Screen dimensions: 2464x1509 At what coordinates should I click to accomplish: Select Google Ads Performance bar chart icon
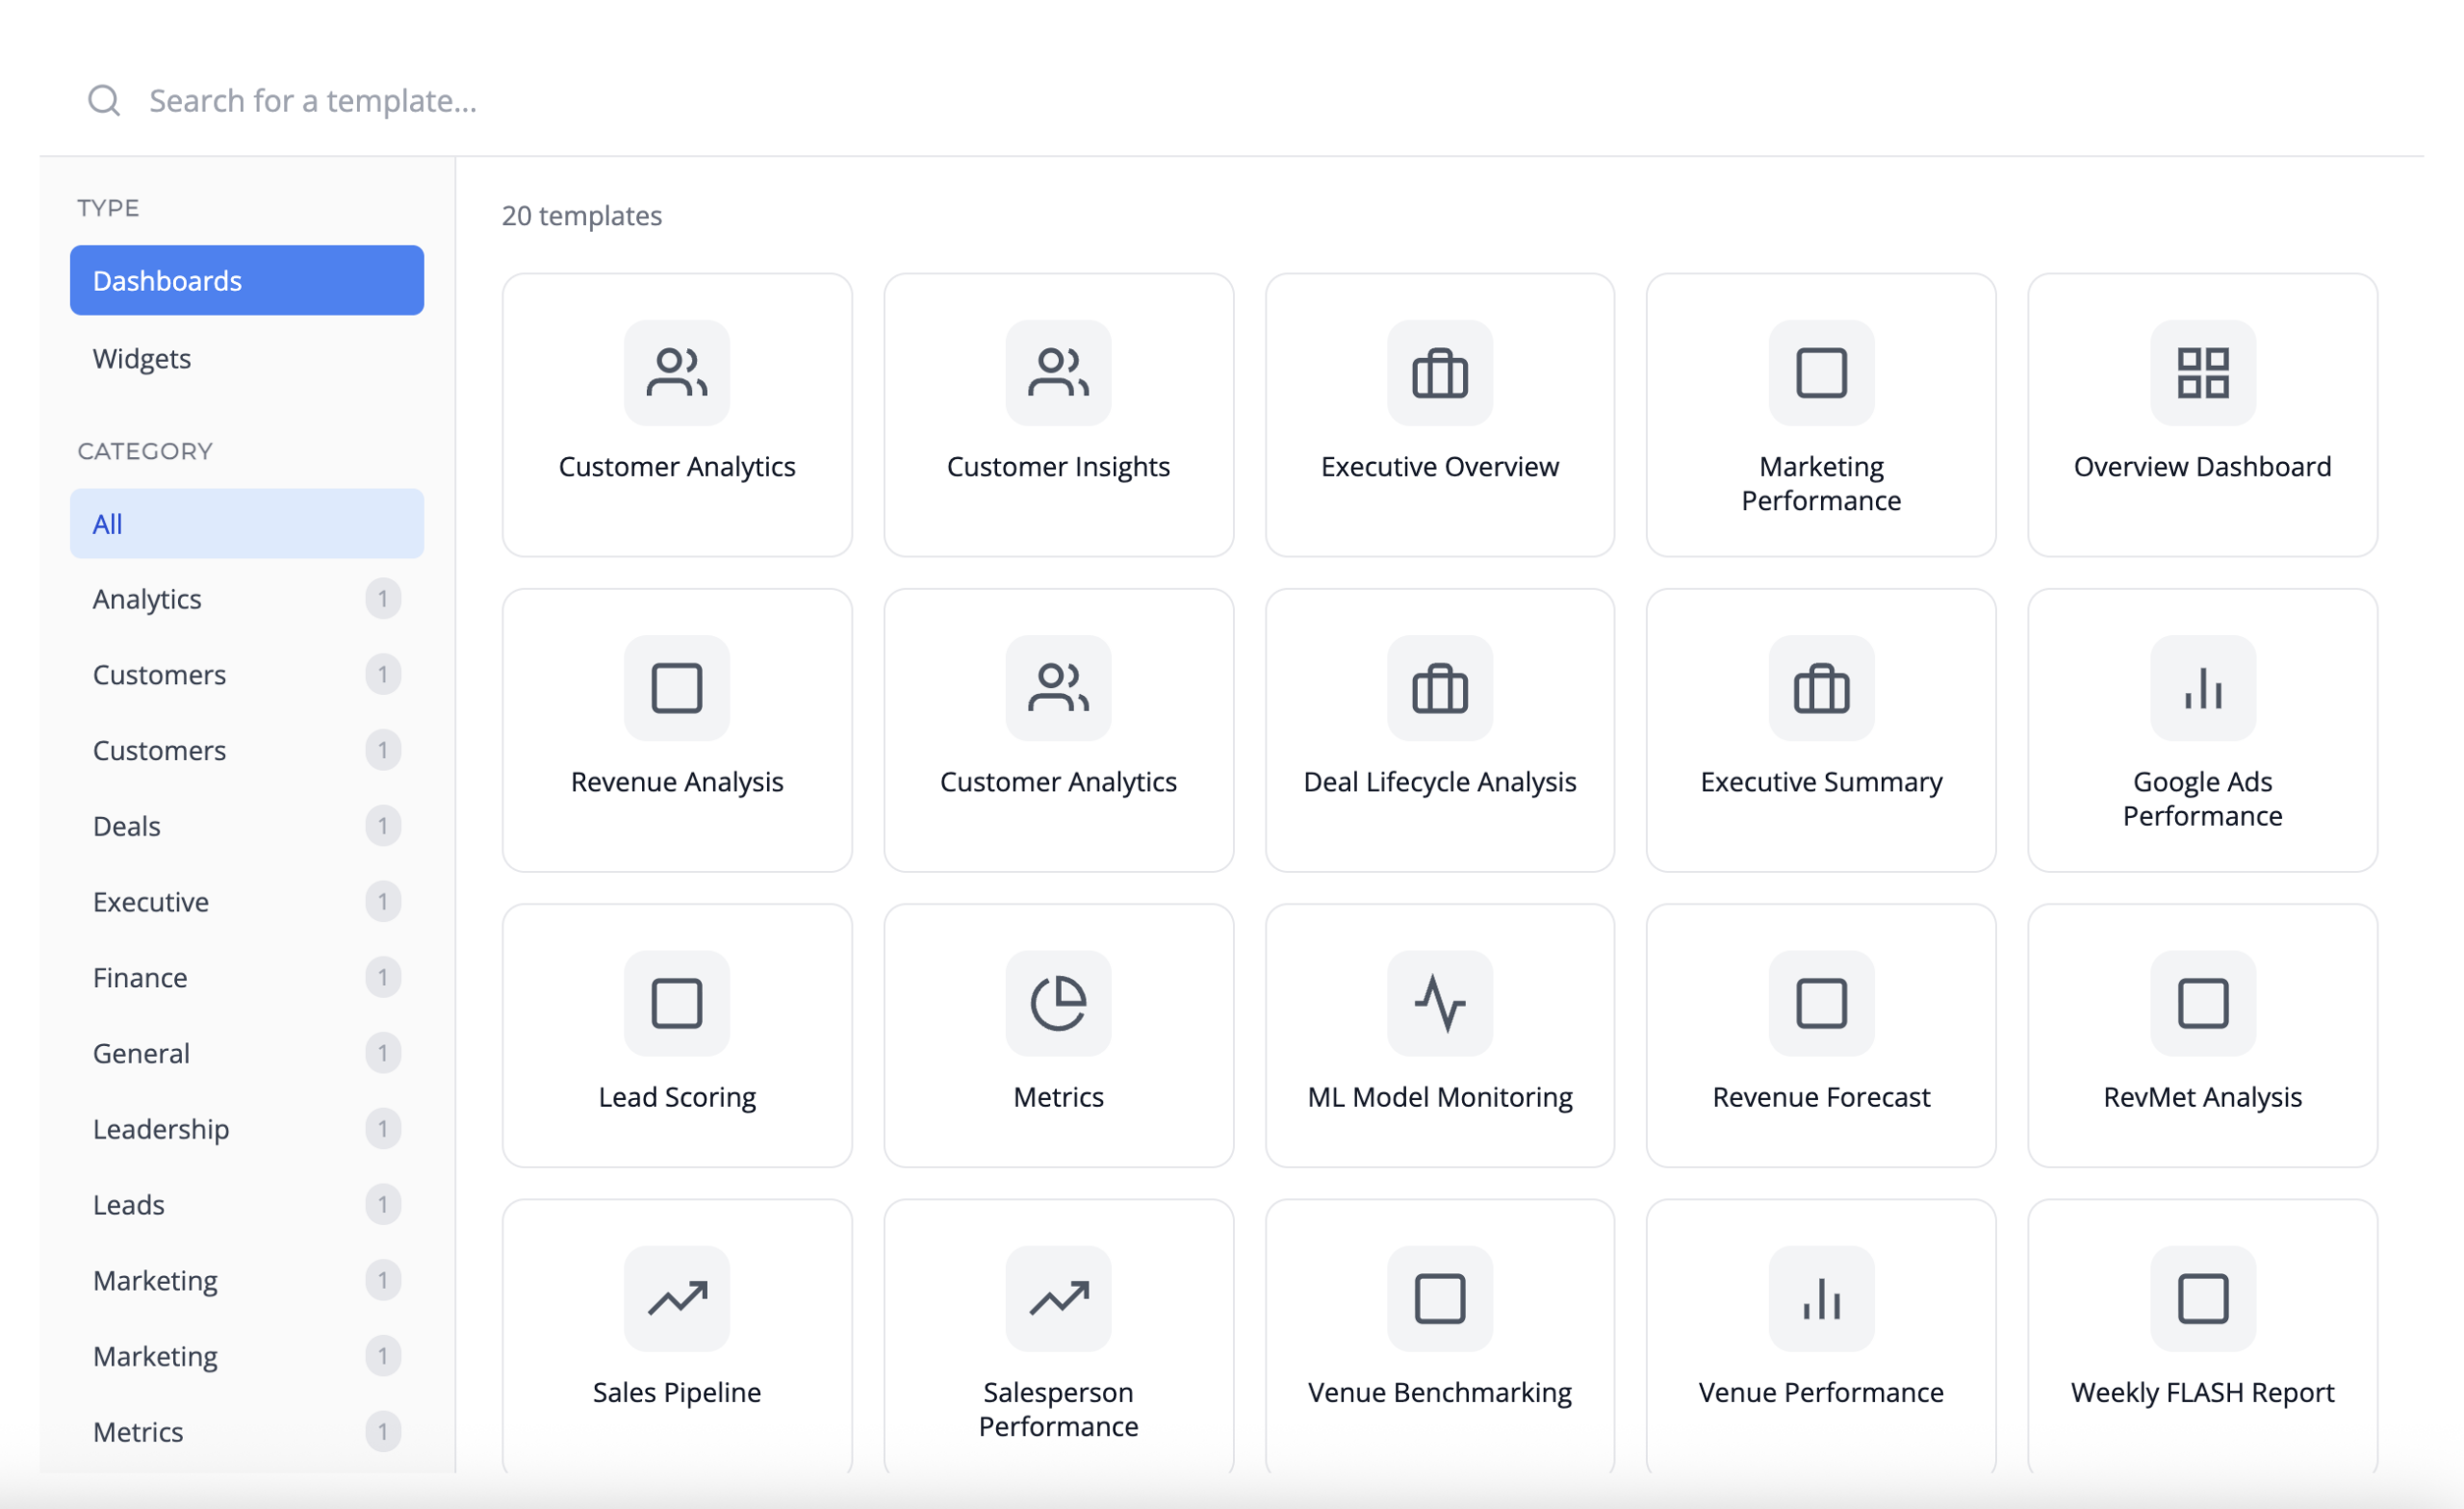click(x=2202, y=688)
